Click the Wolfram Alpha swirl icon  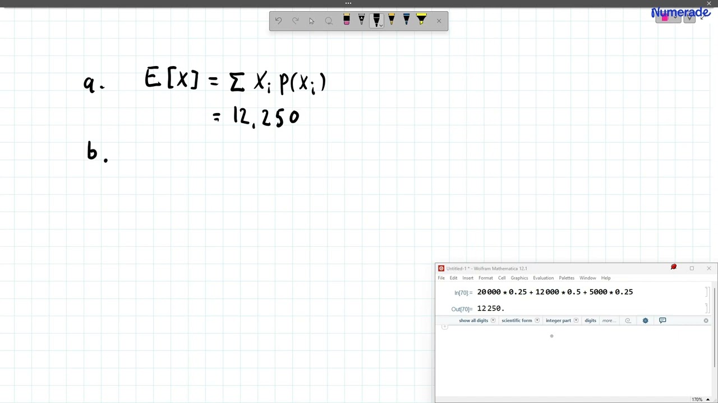pos(628,321)
